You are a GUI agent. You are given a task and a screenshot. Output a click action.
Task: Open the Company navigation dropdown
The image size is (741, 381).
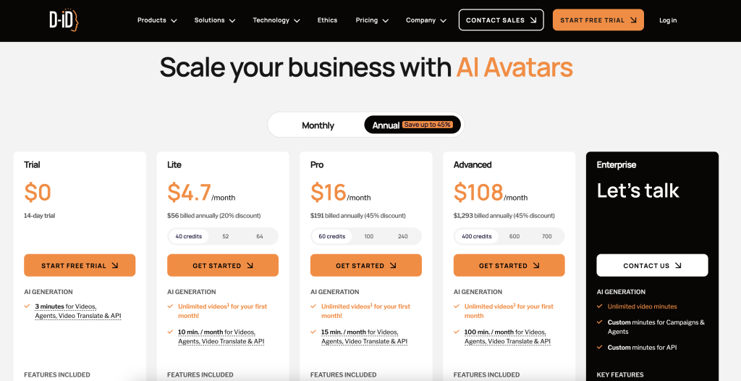[425, 20]
